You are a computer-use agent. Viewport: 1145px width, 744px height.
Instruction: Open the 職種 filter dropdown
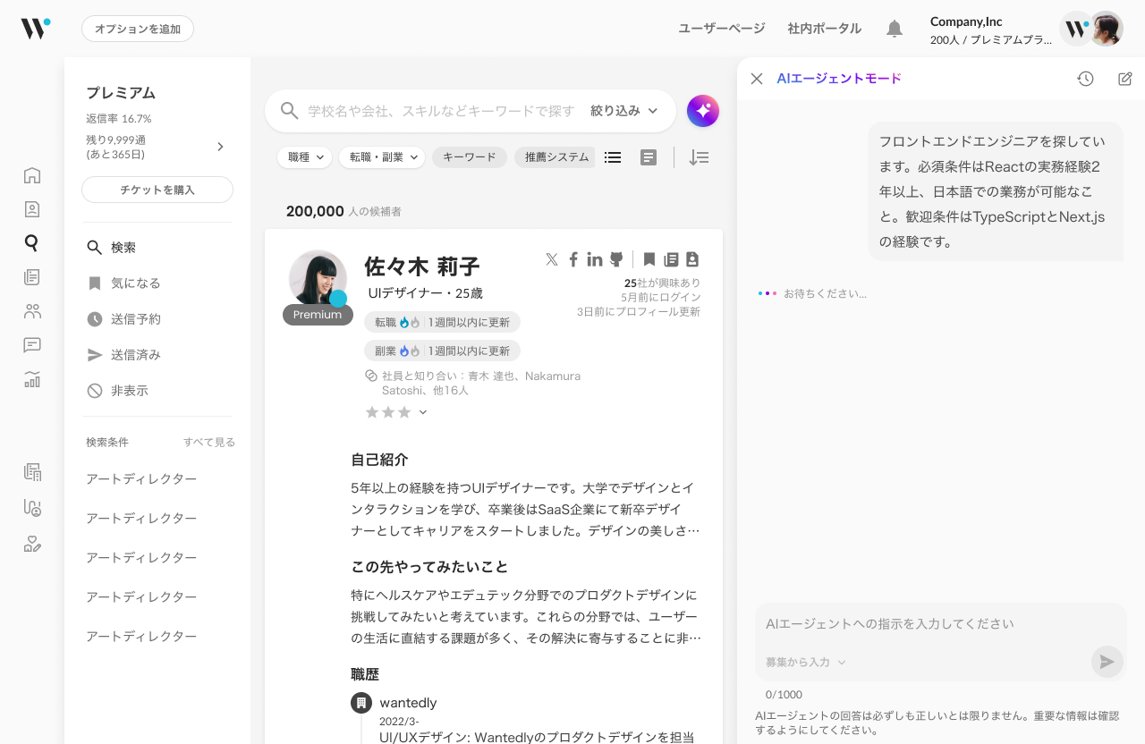click(304, 157)
